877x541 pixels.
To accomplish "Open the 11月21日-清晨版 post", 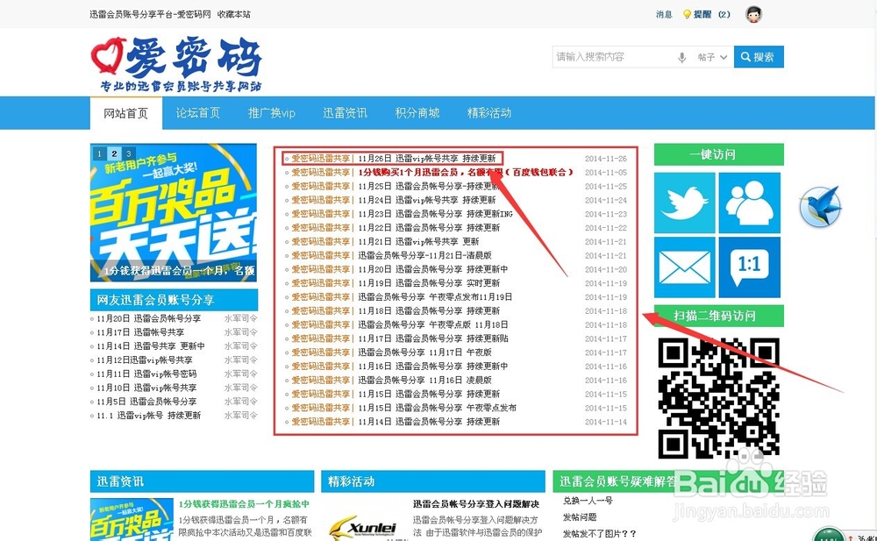I will tap(424, 255).
